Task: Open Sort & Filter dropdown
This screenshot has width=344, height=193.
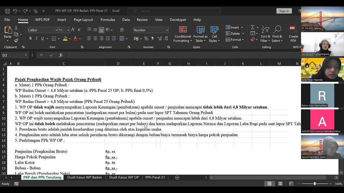Action: point(266,34)
